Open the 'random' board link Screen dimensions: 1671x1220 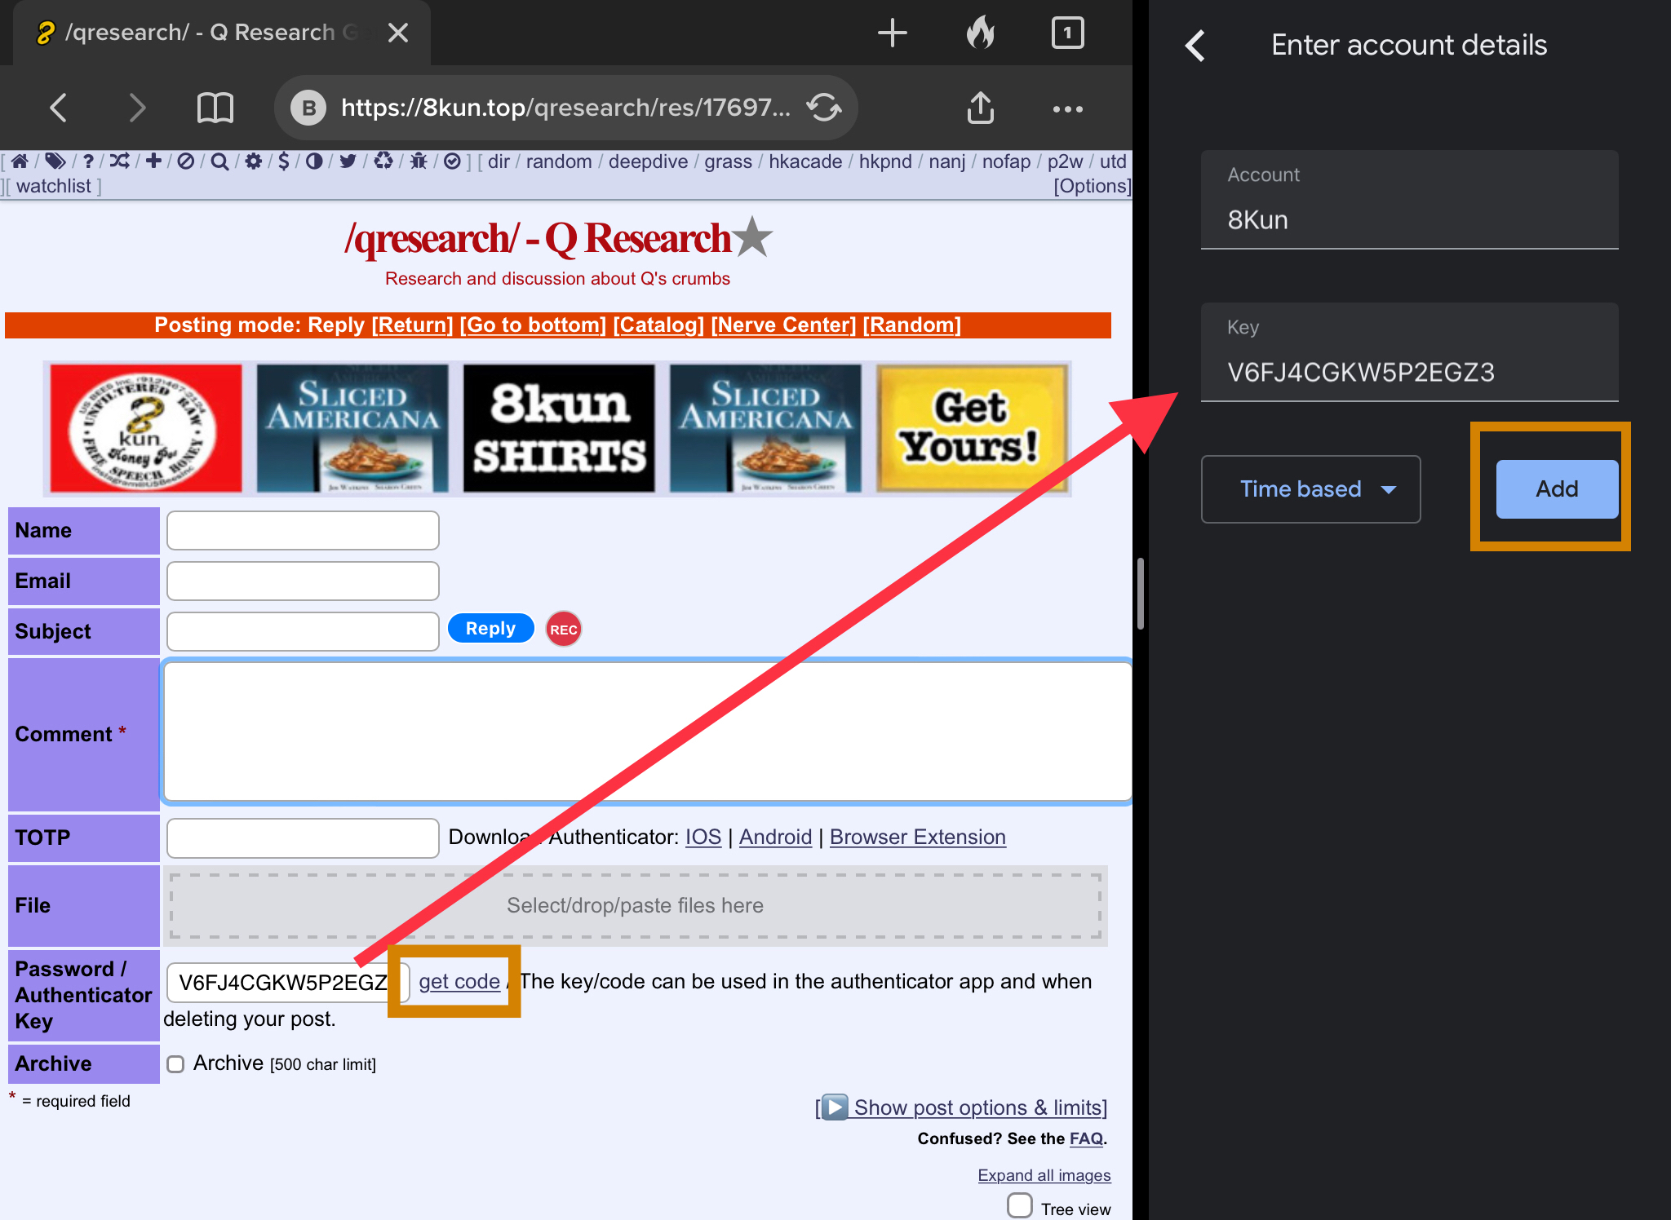[559, 161]
